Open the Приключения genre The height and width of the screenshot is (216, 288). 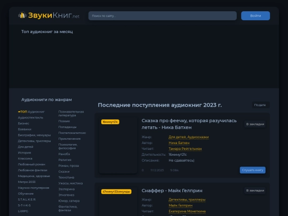pyautogui.click(x=69, y=139)
